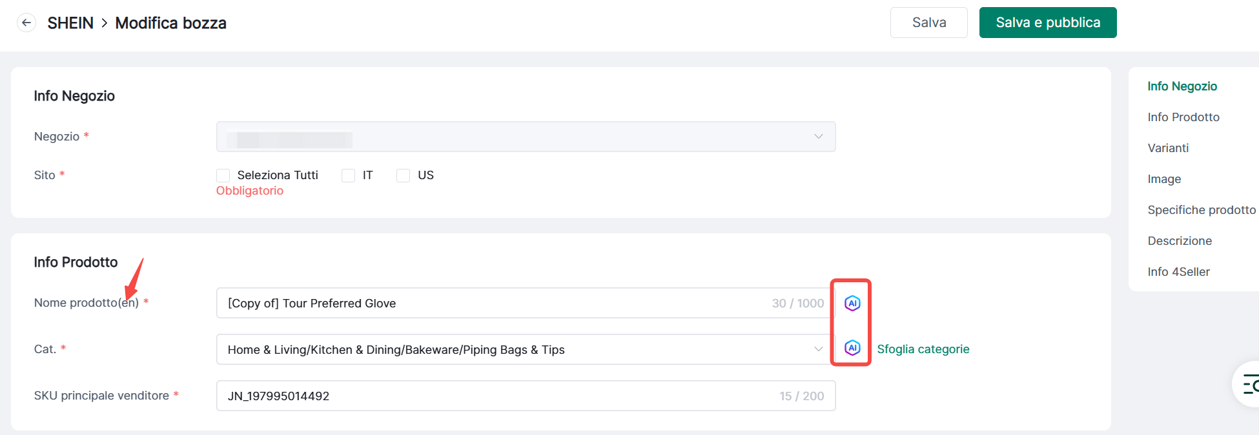Click AI icon next to category dropdown
Image resolution: width=1259 pixels, height=435 pixels.
(x=852, y=348)
